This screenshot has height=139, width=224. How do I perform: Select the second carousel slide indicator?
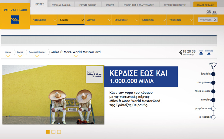(x=53, y=132)
